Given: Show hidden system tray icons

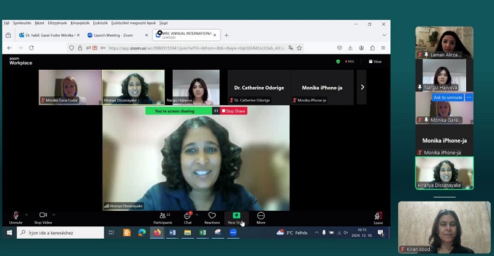Looking at the screenshot, I should tap(316, 233).
